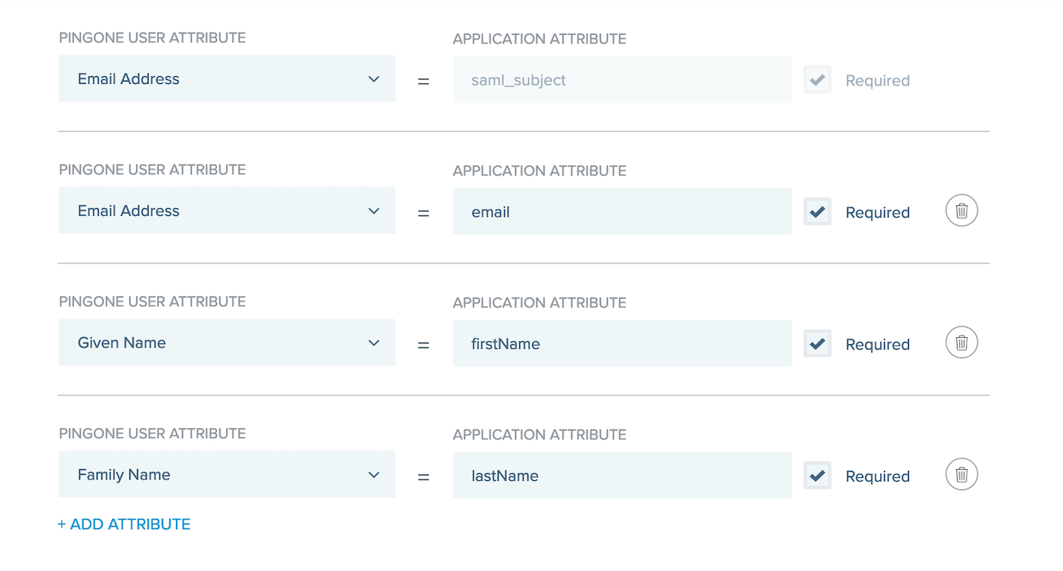Open the Given Name attribute dropdown

click(226, 343)
